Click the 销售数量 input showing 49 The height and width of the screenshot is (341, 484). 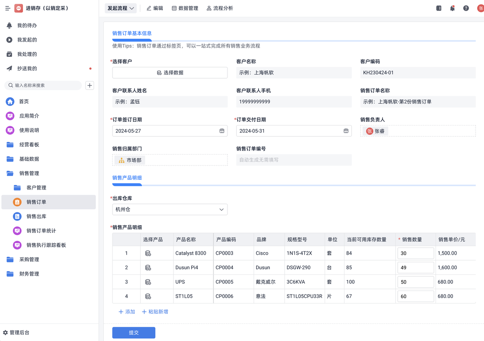tap(416, 267)
